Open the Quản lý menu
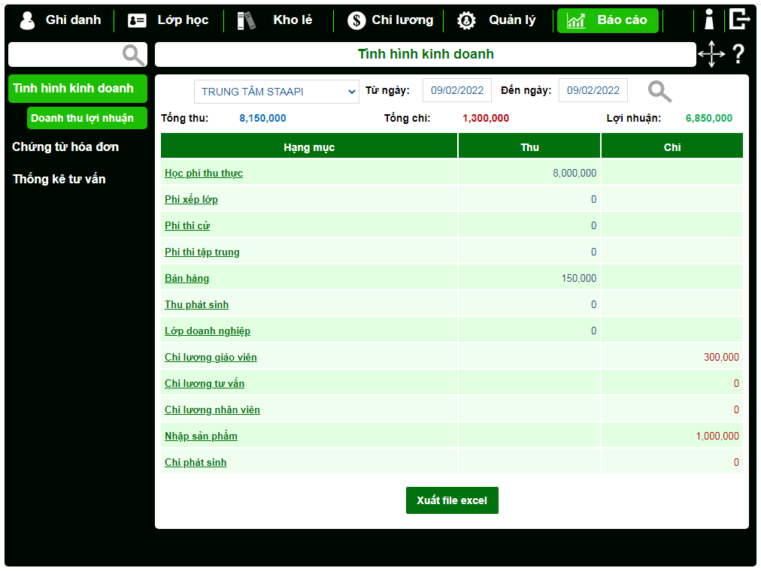The image size is (761, 571). tap(497, 20)
